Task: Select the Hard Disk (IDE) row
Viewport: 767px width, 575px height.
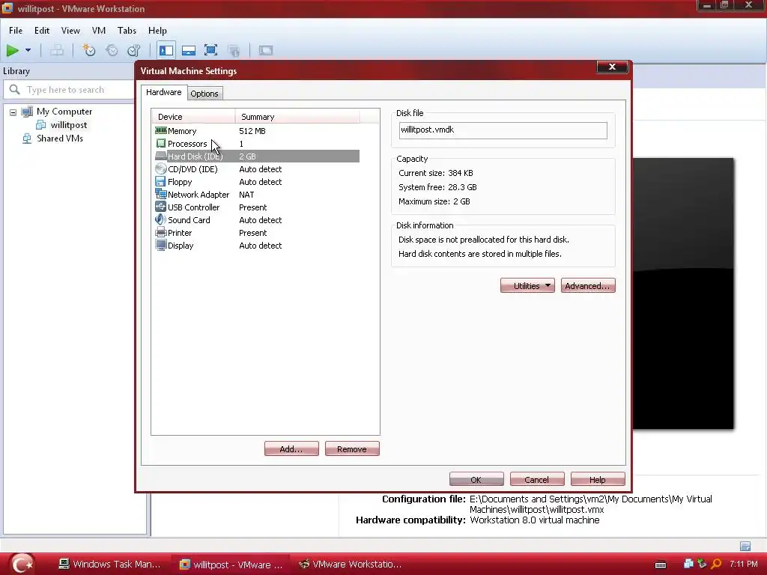Action: tap(257, 156)
